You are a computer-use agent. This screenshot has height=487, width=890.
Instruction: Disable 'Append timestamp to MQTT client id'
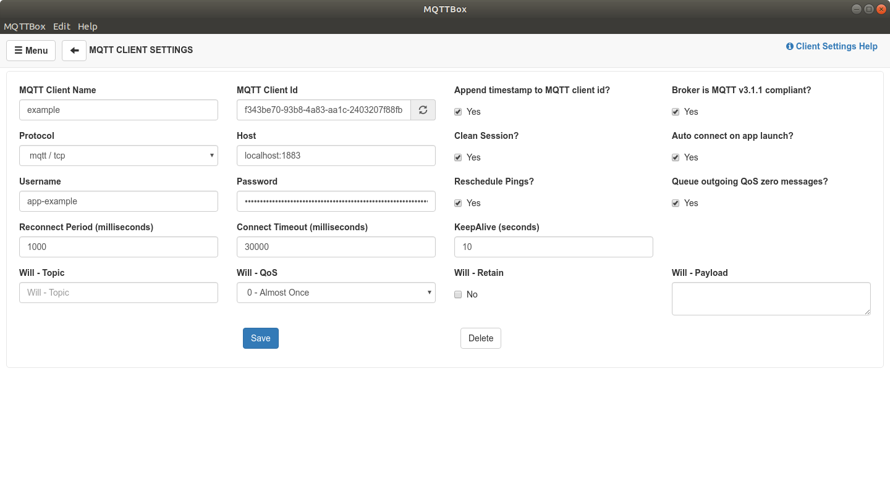coord(458,112)
